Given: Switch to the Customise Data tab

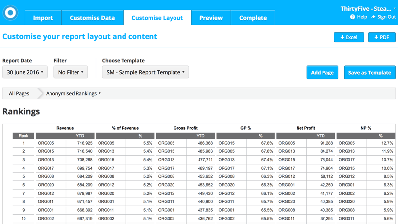Looking at the screenshot, I should pyautogui.click(x=92, y=18).
